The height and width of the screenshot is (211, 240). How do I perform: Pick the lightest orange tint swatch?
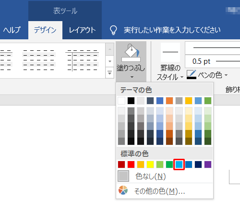tap(169, 111)
